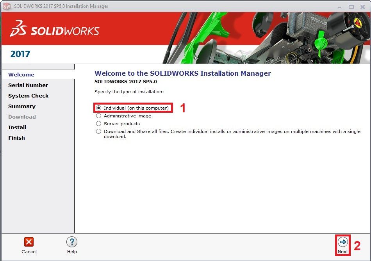Click the Next arrow icon
The height and width of the screenshot is (261, 371).
click(342, 242)
